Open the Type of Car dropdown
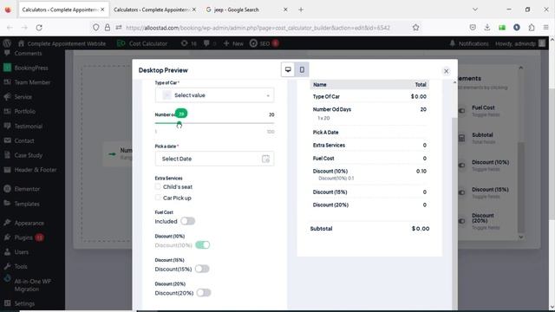The width and height of the screenshot is (555, 312). pos(214,95)
